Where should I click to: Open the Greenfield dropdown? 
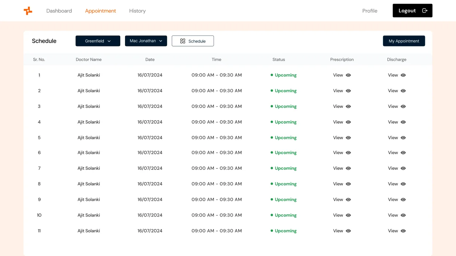[x=98, y=41]
